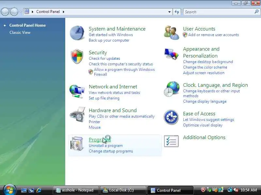261x195 pixels.
Task: Click the Back navigation button
Action: (x=5, y=12)
